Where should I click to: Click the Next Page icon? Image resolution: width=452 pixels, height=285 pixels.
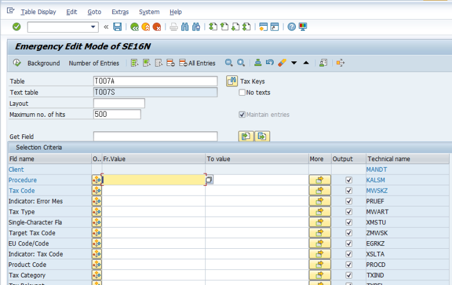tap(235, 27)
